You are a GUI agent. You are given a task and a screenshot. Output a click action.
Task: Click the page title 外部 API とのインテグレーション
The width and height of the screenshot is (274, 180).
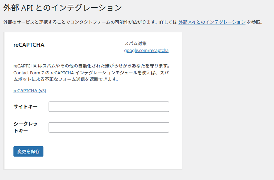(x=62, y=7)
